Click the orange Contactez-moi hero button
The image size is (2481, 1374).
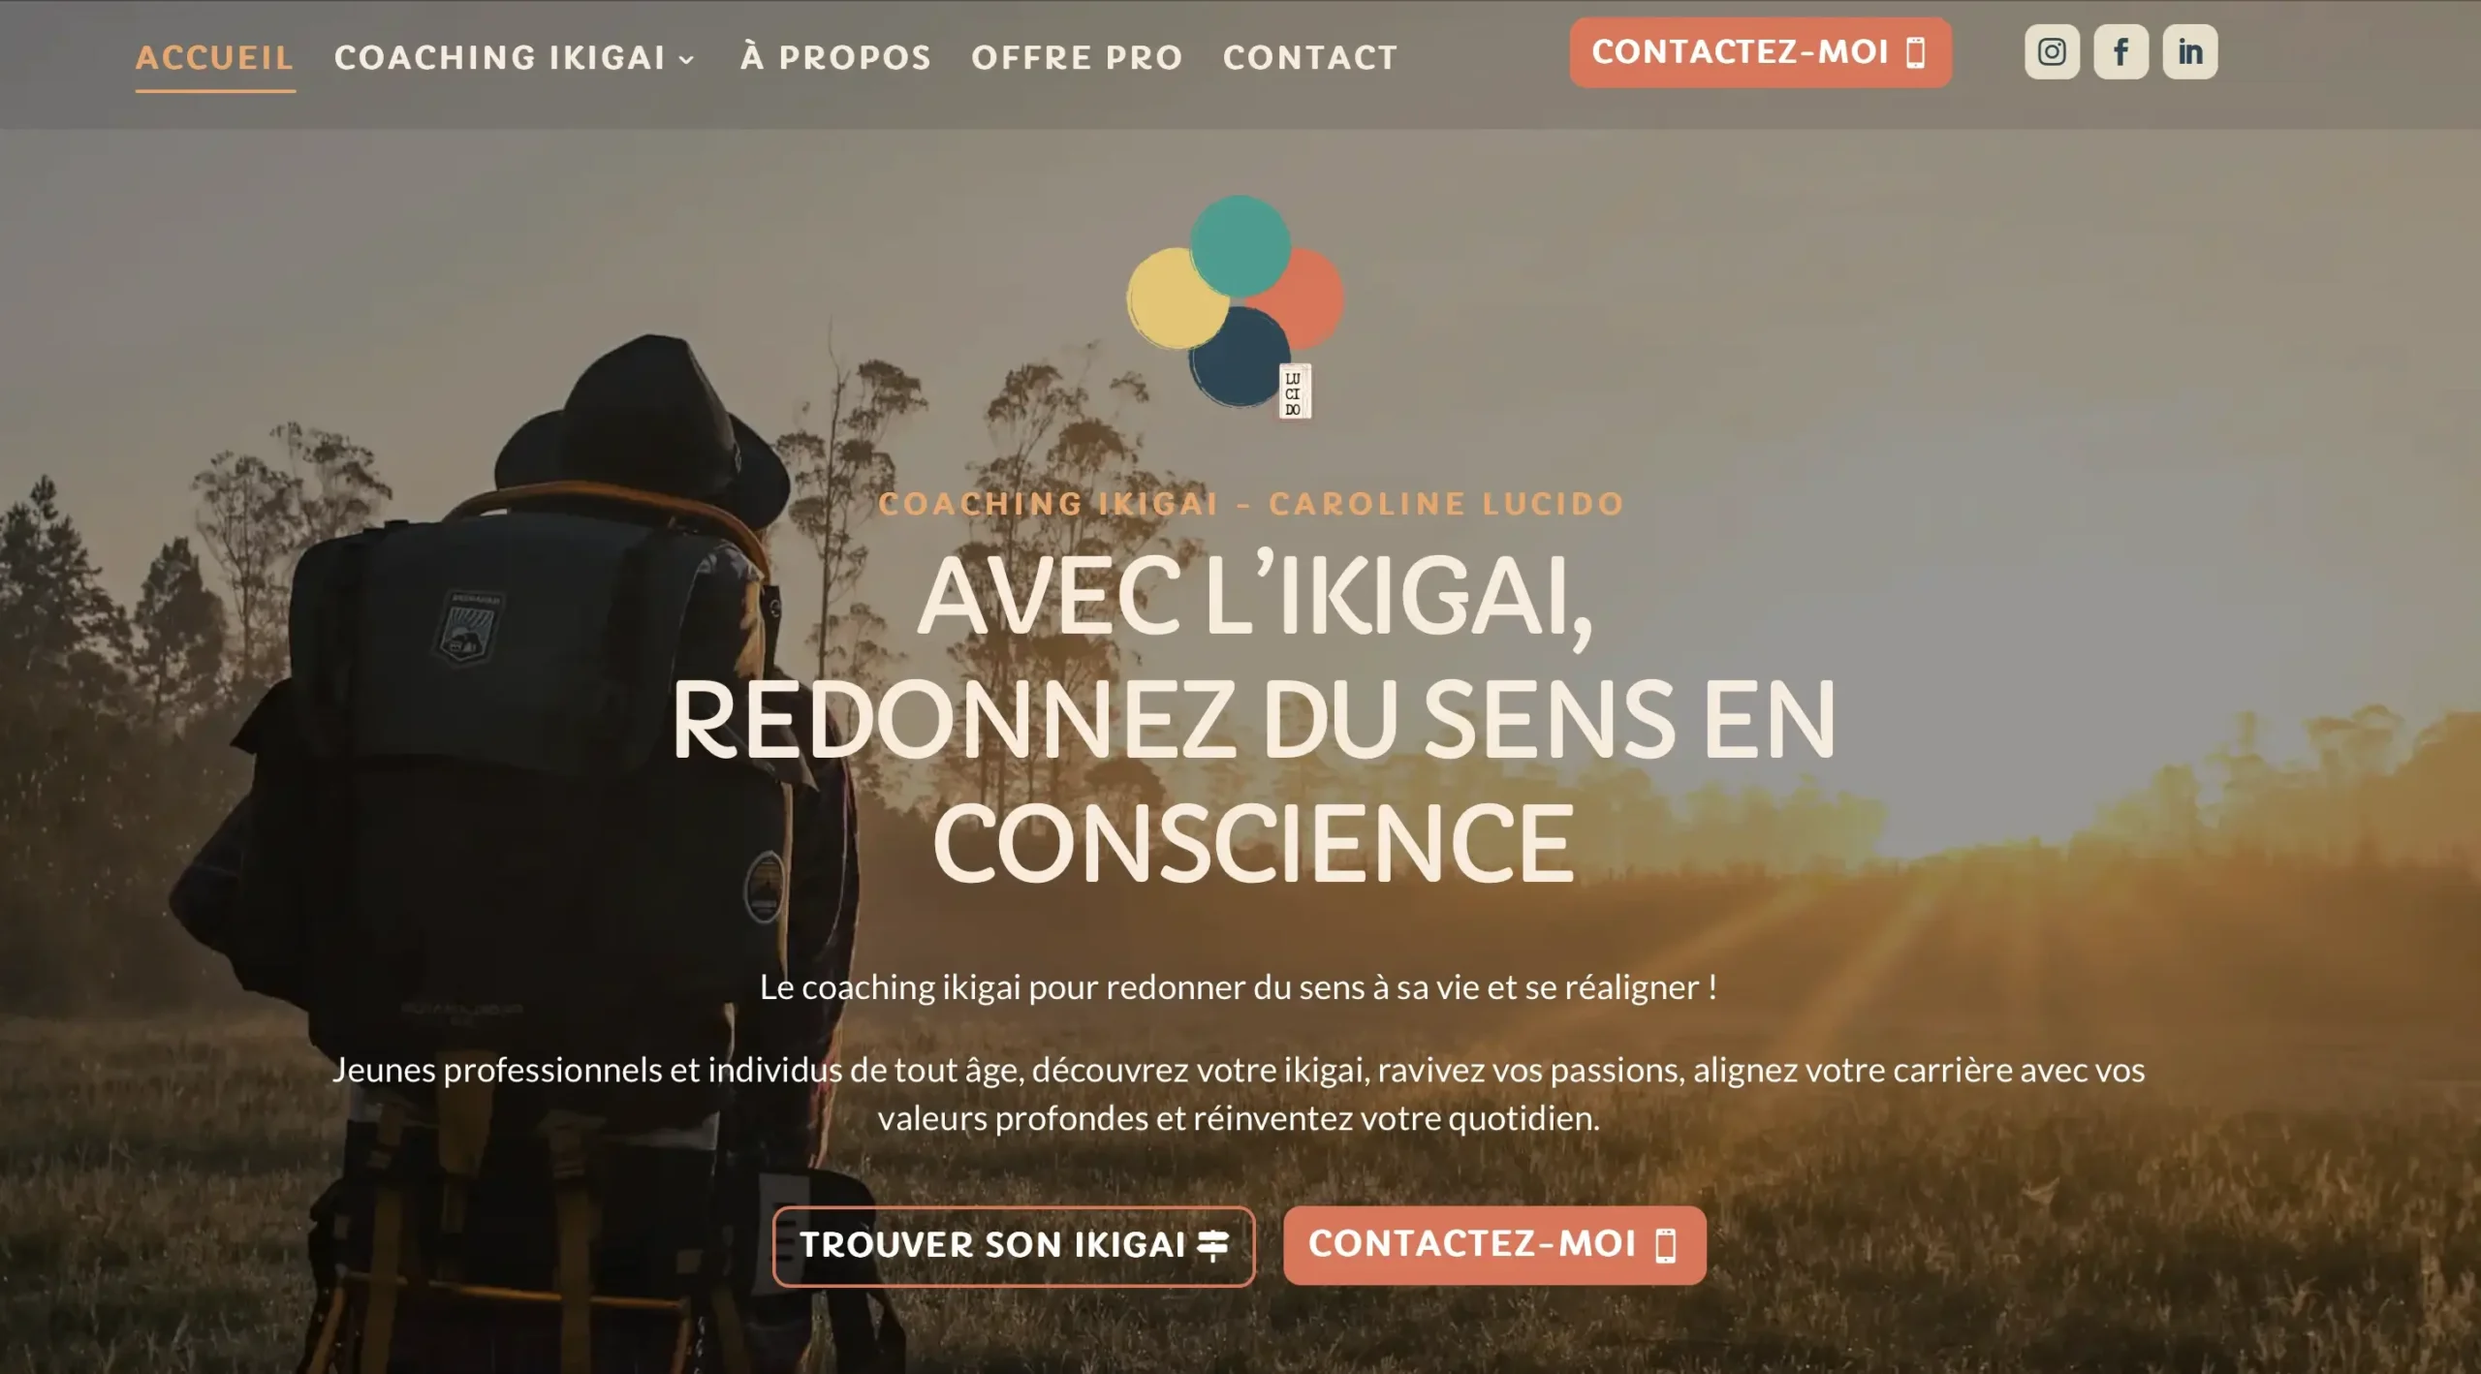pyautogui.click(x=1494, y=1245)
